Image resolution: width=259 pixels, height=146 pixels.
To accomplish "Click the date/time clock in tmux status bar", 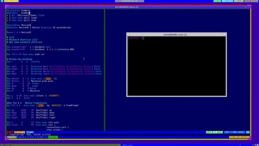I will click(x=239, y=137).
